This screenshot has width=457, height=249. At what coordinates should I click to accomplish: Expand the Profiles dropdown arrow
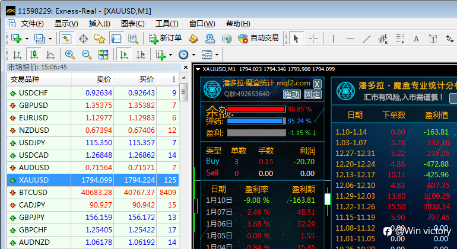point(50,39)
